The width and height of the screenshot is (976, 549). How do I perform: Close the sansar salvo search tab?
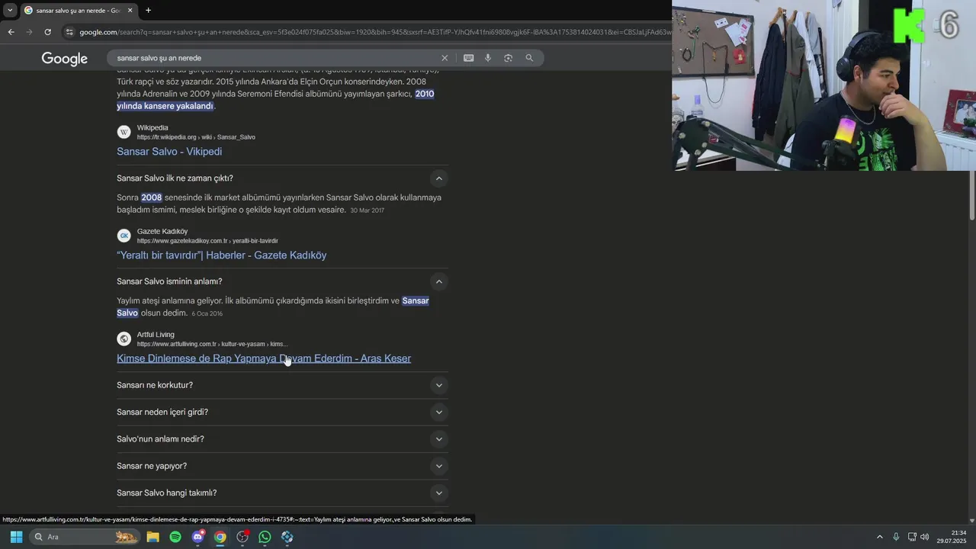tap(130, 10)
